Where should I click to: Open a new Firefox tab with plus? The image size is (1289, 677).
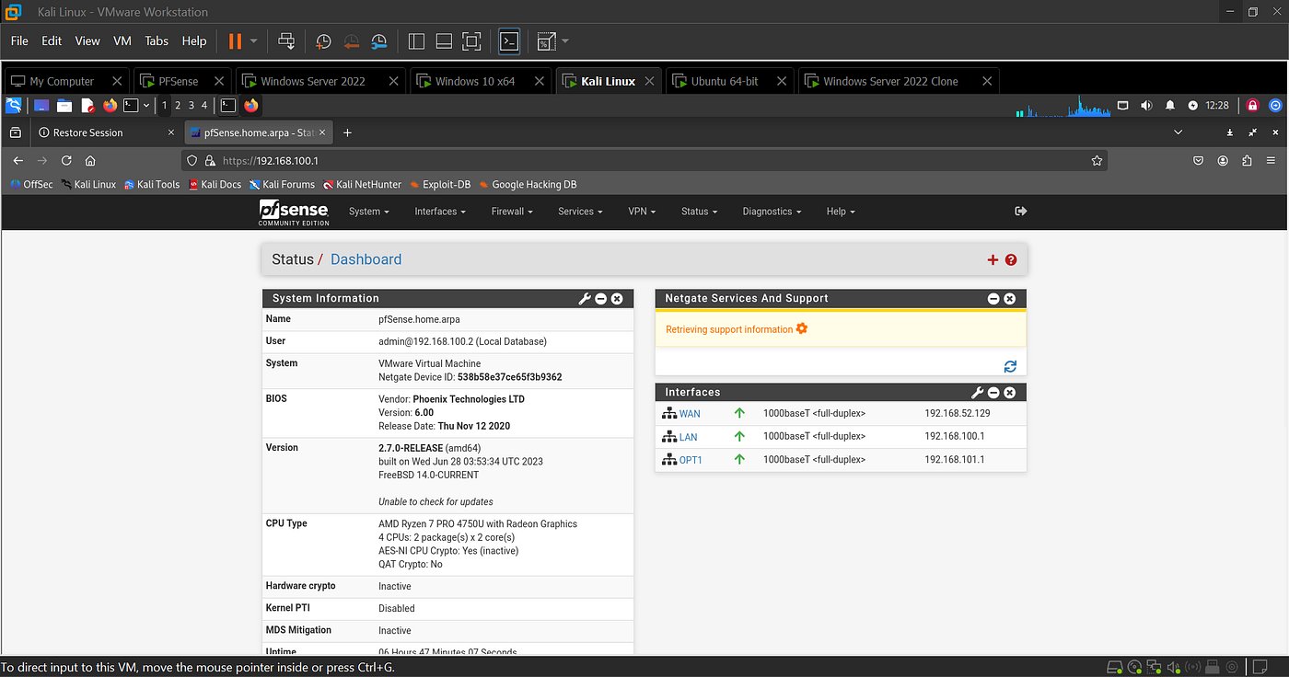347,132
